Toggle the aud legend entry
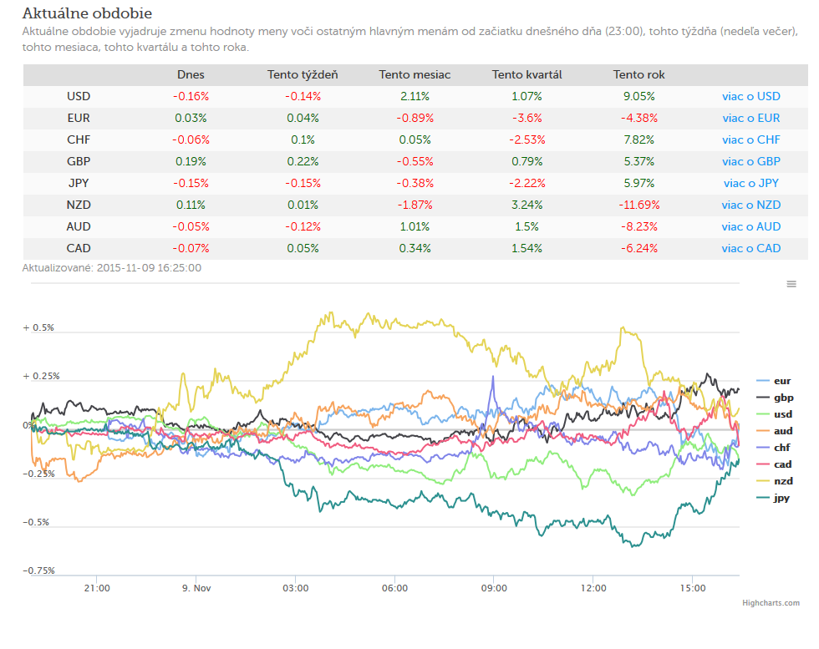 click(775, 431)
